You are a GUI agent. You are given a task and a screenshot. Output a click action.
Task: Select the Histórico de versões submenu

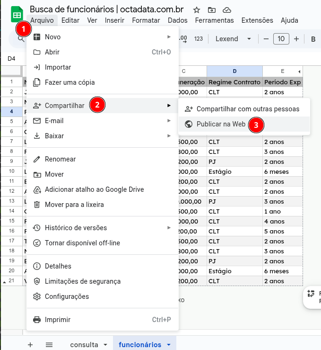coord(76,228)
